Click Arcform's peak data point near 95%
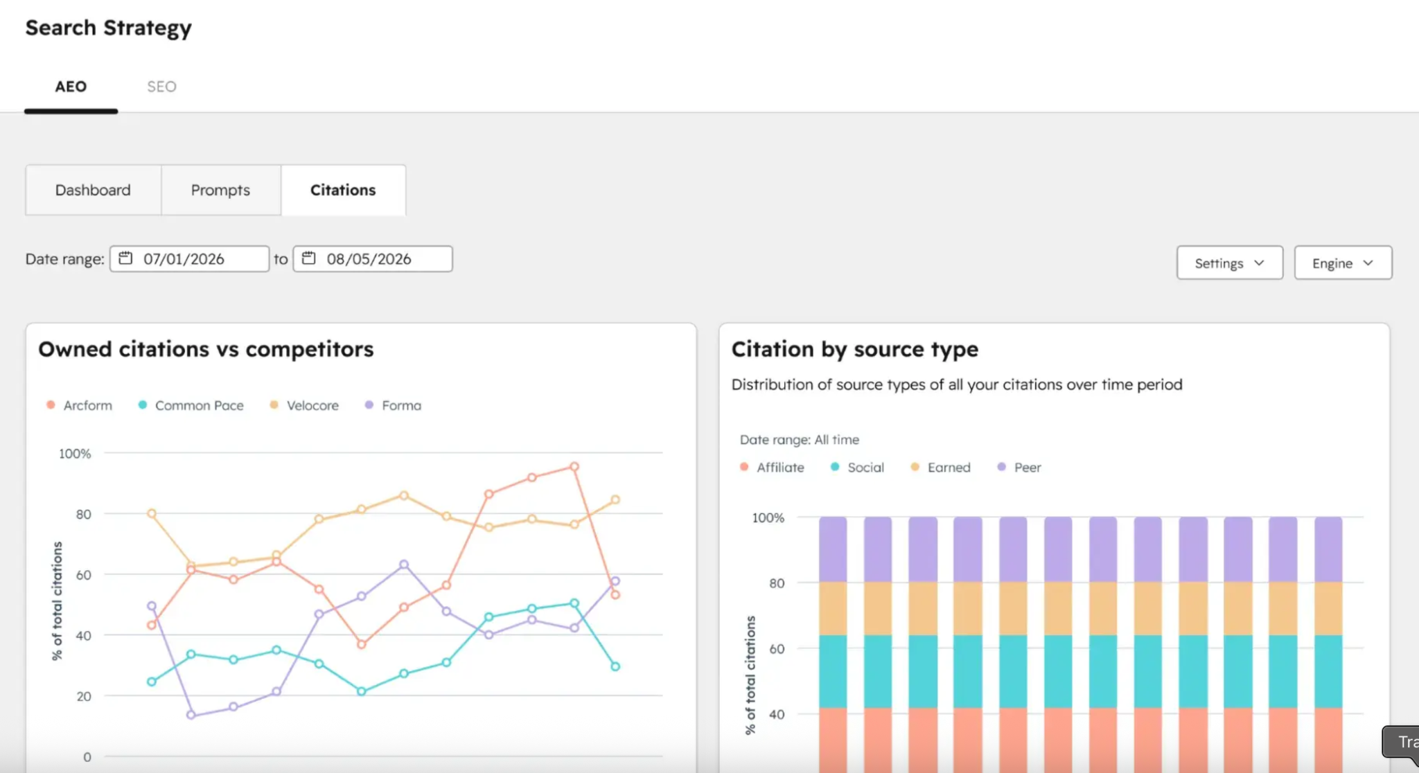Image resolution: width=1419 pixels, height=773 pixels. point(574,467)
